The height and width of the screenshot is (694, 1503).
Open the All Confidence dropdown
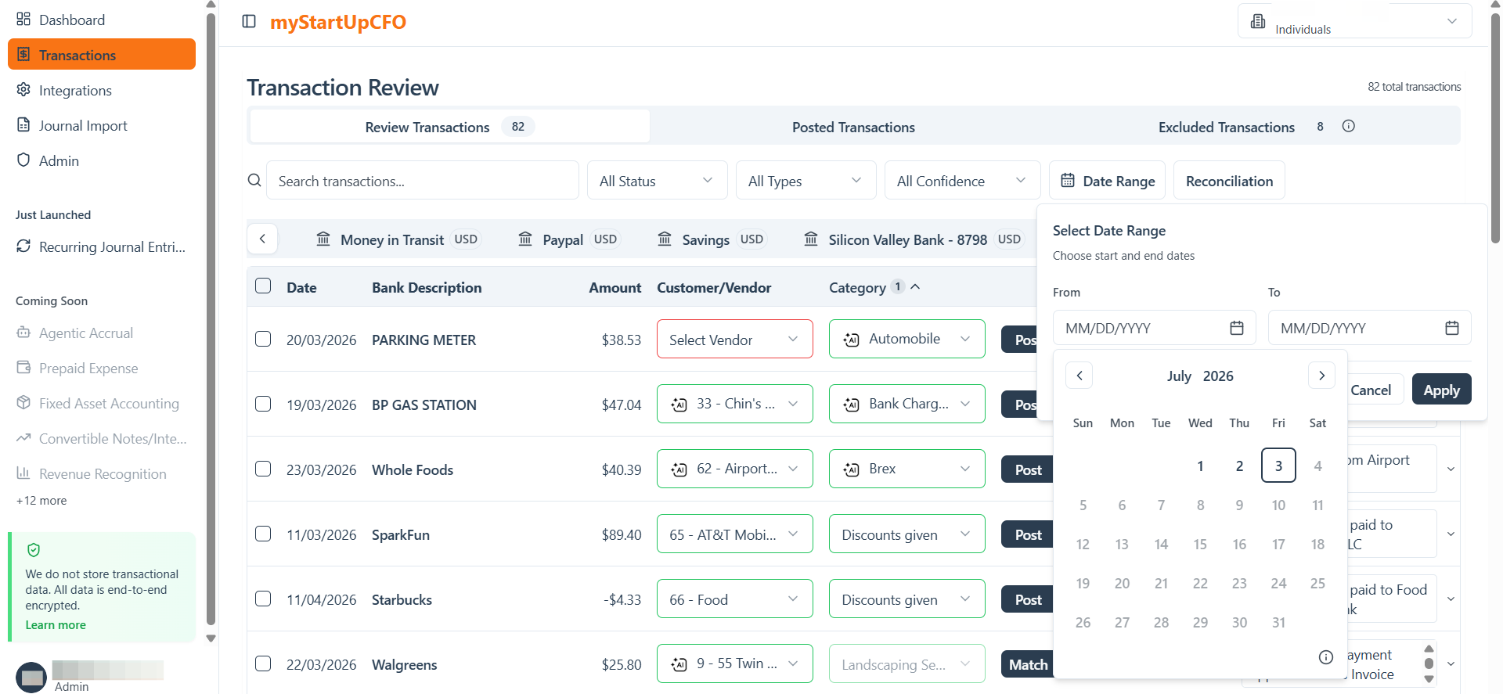(963, 180)
